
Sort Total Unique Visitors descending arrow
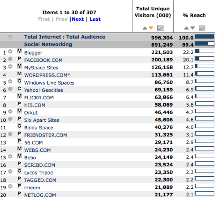point(151,28)
